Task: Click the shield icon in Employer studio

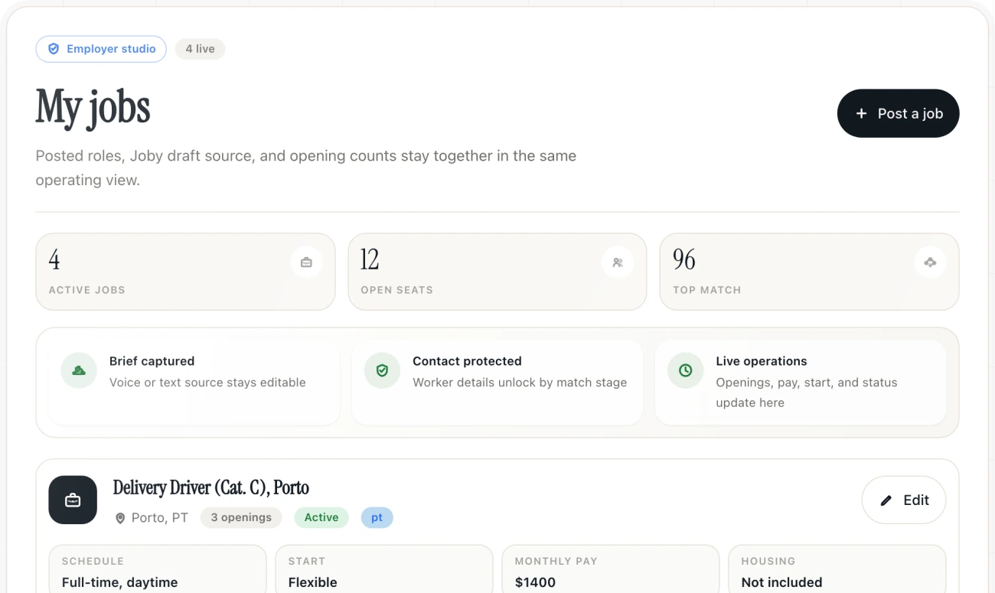Action: click(54, 49)
